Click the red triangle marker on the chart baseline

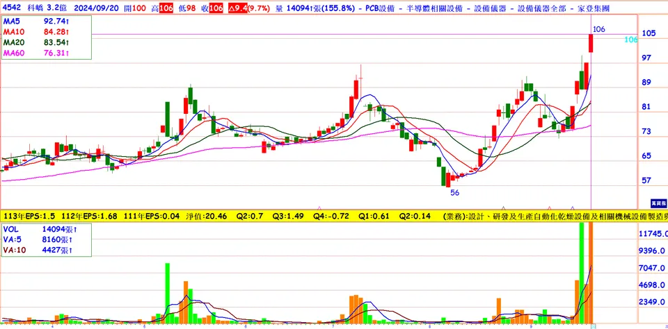(550, 208)
